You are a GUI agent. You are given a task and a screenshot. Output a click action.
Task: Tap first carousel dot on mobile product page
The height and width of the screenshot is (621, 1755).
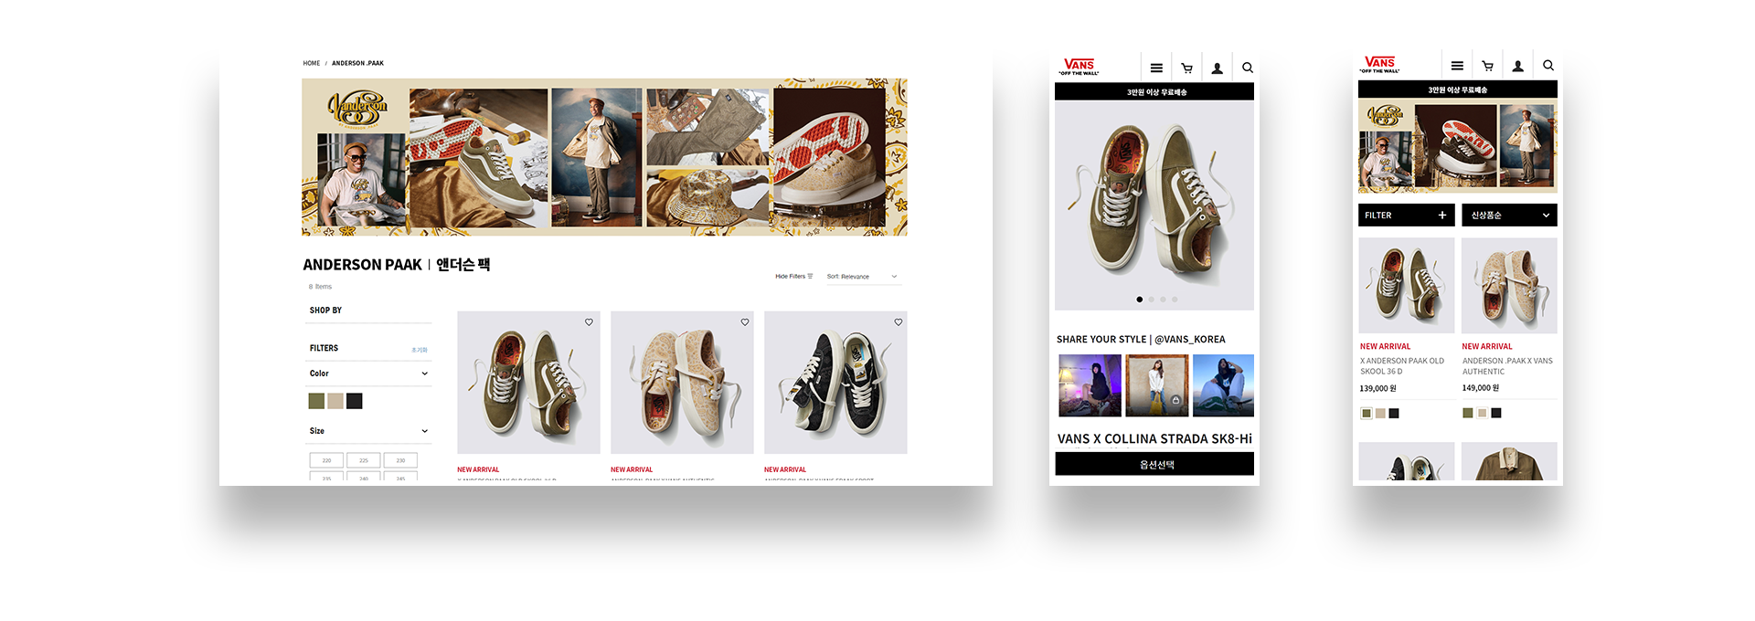pos(1139,300)
